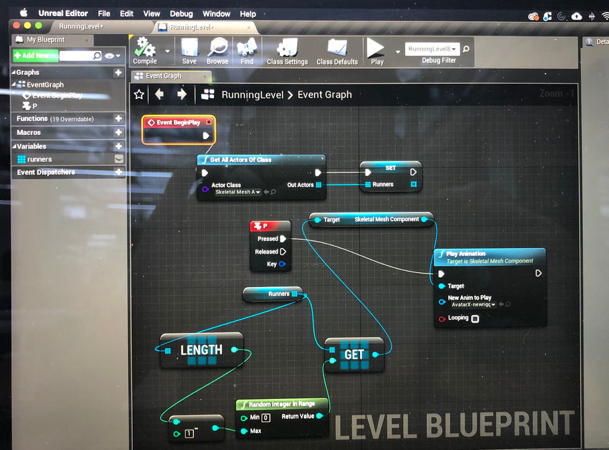Screen dimensions: 609x450
Task: Add a new graph with the plus icon
Action: tap(119, 72)
